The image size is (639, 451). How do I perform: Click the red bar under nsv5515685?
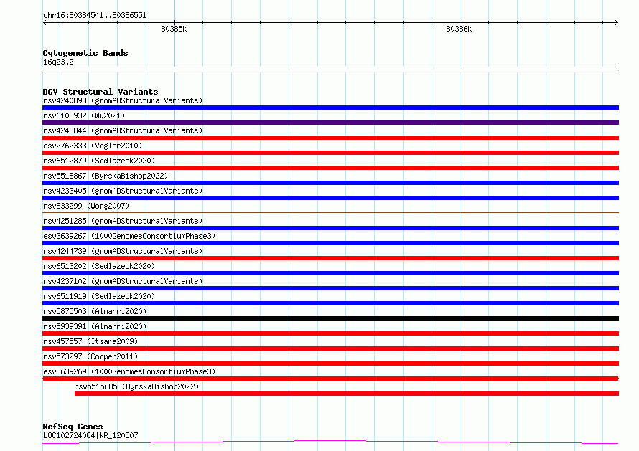[347, 394]
